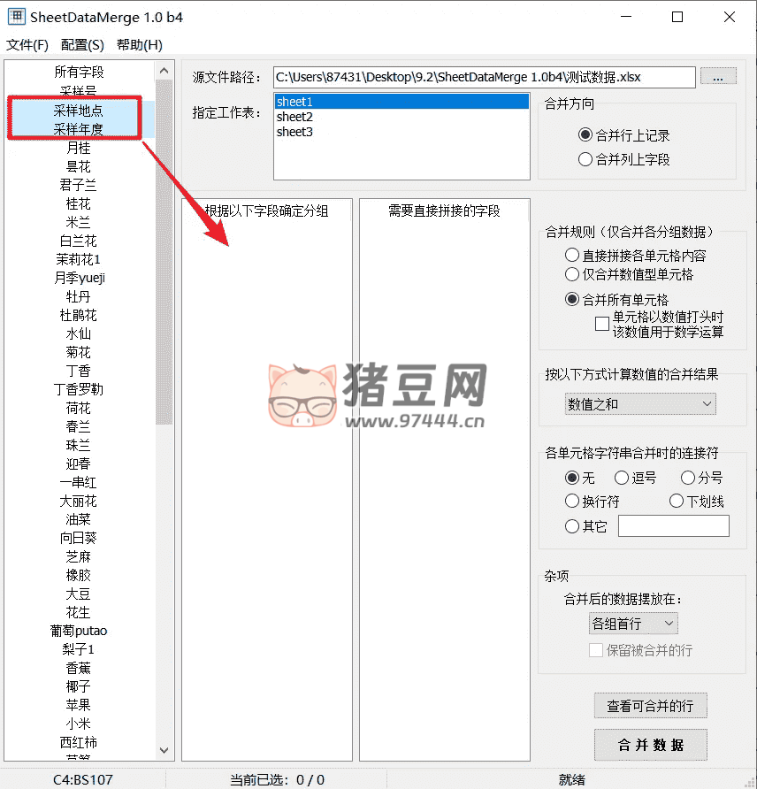Open the 各组首行 placement dropdown
The width and height of the screenshot is (757, 789).
tap(633, 624)
